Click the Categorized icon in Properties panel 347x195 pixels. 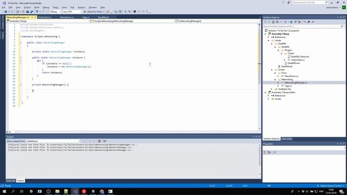point(265,152)
